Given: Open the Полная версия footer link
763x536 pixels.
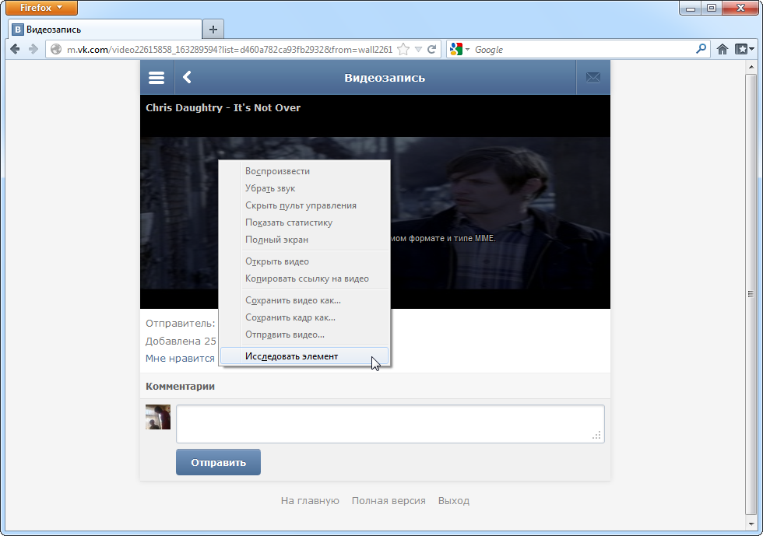Looking at the screenshot, I should click(x=389, y=500).
